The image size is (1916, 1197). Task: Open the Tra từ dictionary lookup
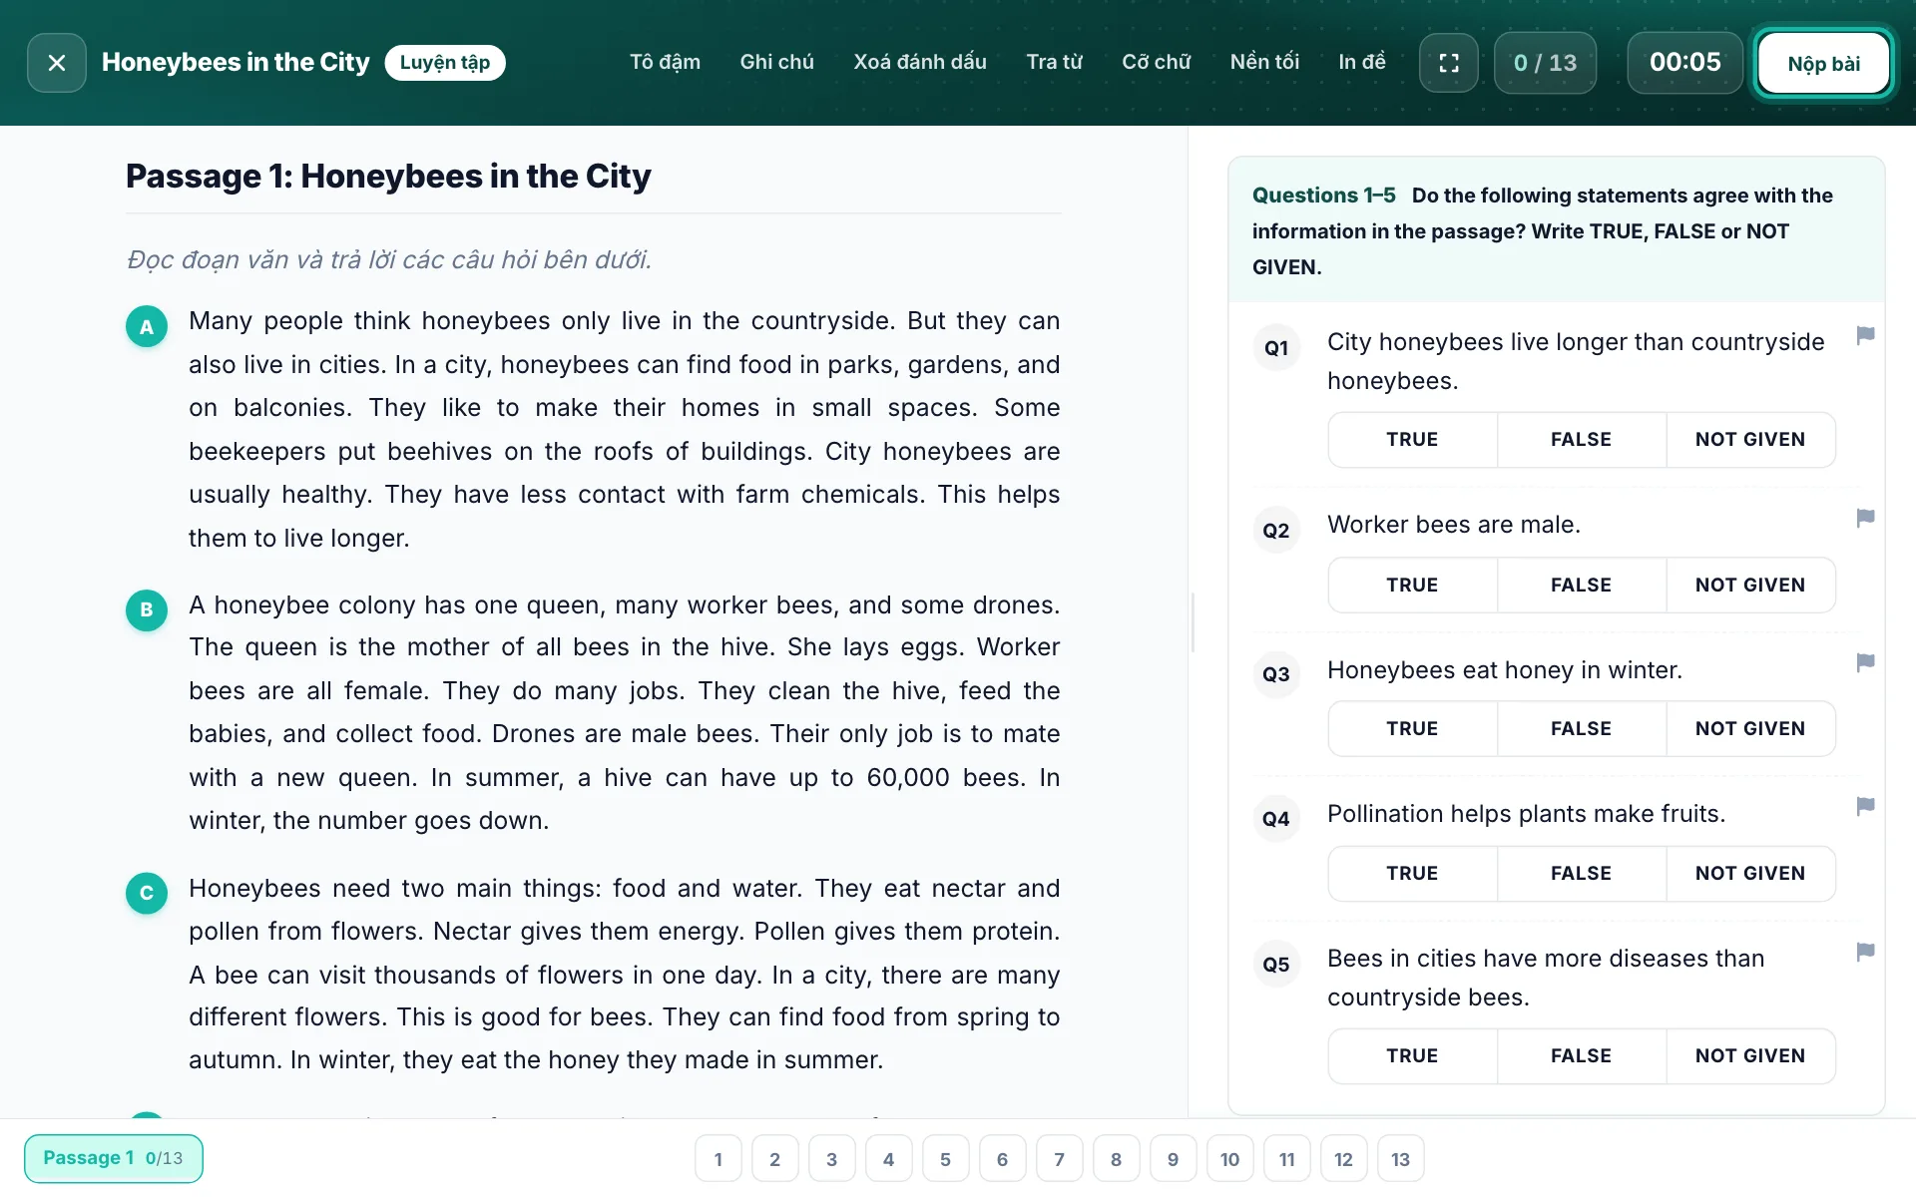1054,62
